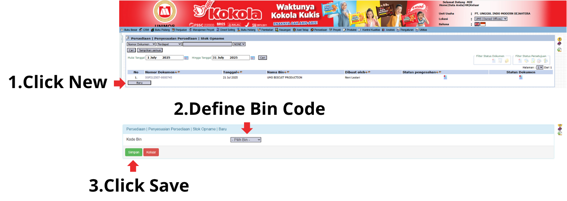Click Tampilkan semua button
The width and height of the screenshot is (567, 201).
click(150, 50)
